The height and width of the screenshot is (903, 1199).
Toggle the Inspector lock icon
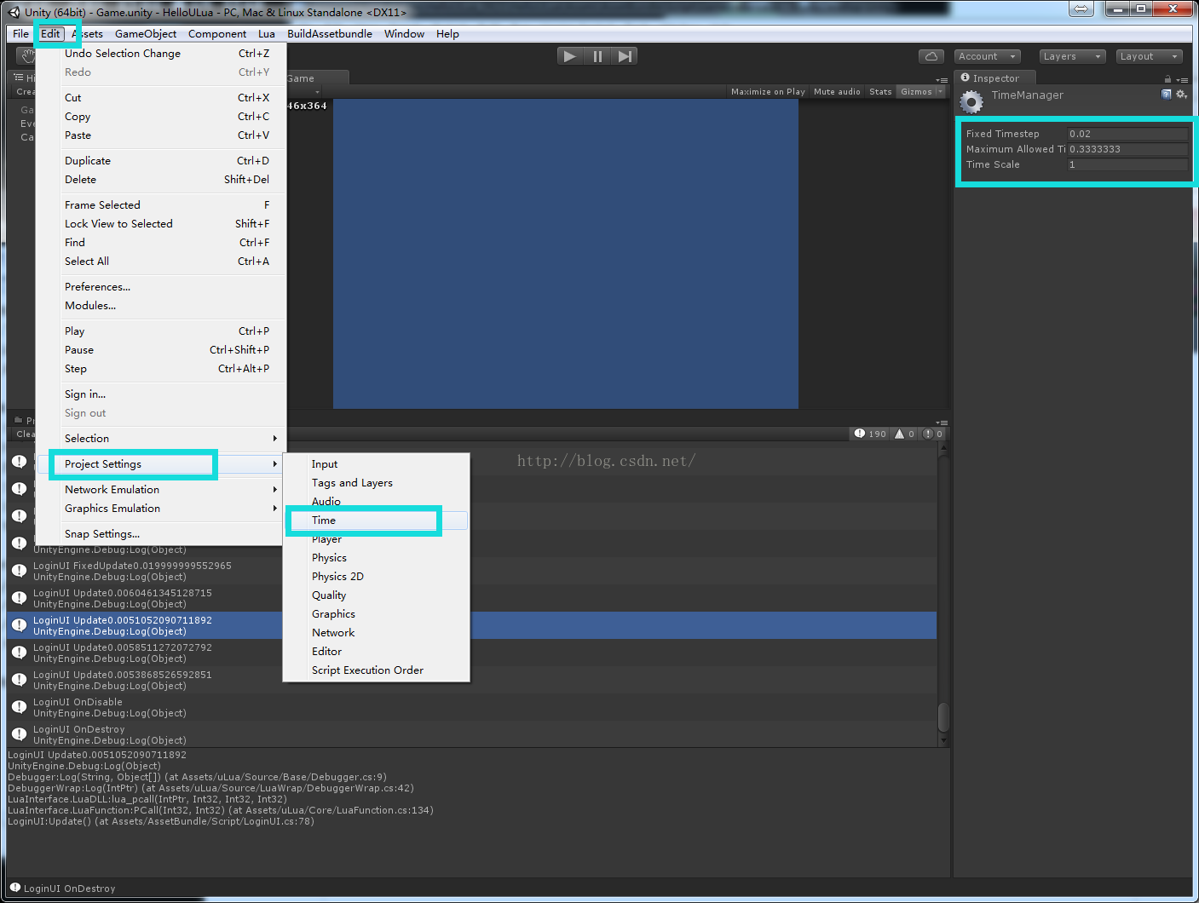[1167, 79]
